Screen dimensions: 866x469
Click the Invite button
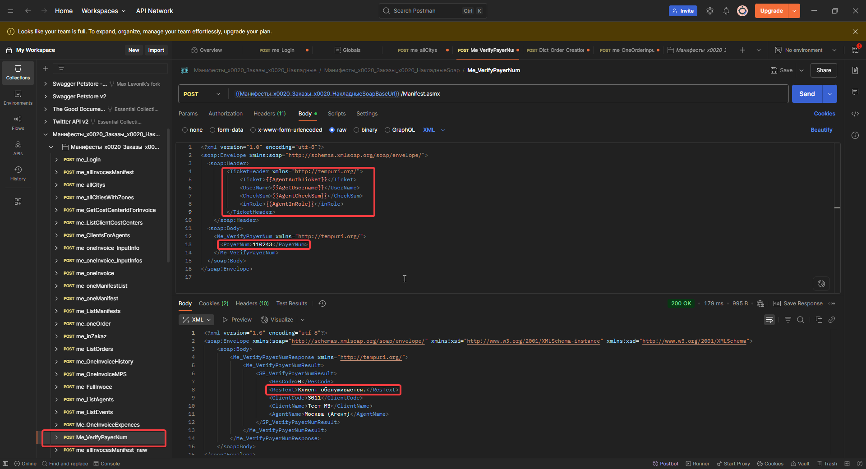pyautogui.click(x=683, y=11)
